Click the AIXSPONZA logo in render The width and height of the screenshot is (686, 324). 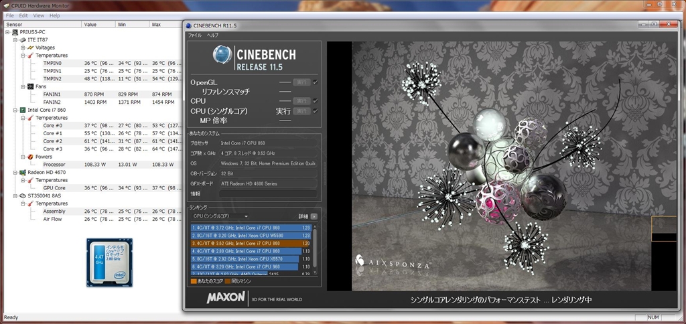[x=393, y=263]
